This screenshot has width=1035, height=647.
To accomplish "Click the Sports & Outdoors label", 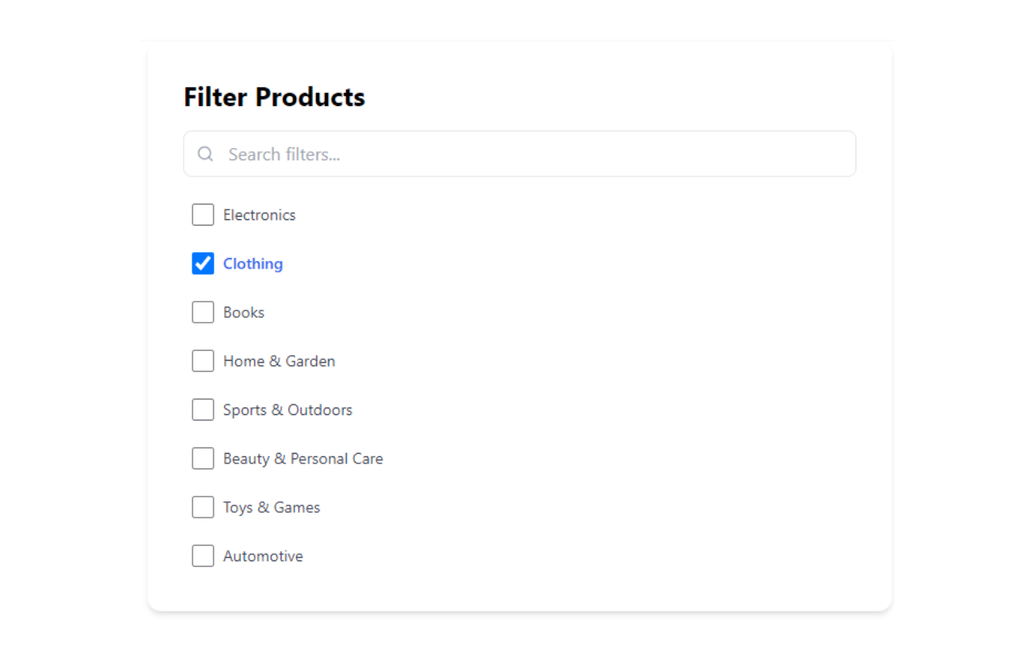I will [288, 410].
